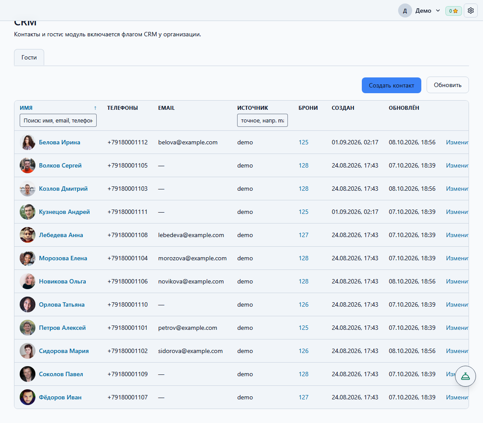Click the Создать контакт button
The image size is (483, 423).
pos(391,85)
